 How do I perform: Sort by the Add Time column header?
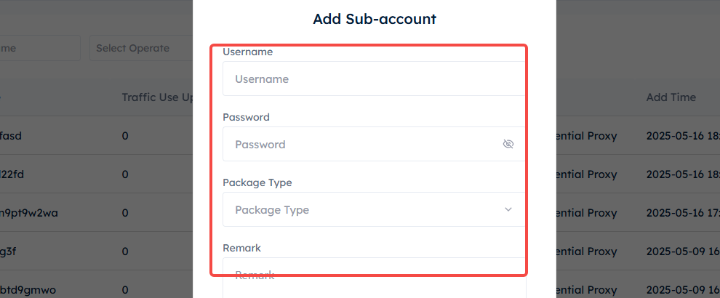671,97
